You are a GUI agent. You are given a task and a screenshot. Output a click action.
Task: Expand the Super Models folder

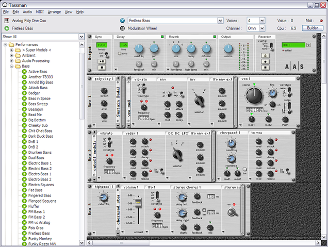12,50
